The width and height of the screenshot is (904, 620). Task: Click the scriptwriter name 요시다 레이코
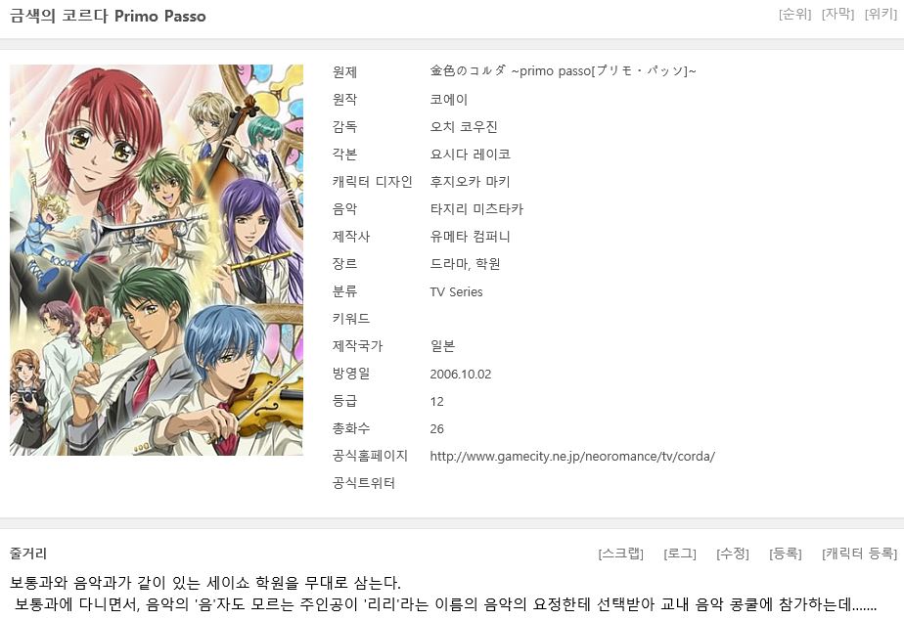click(471, 155)
